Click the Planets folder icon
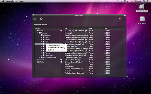Viewport: 151px width, 94px height. point(44,53)
